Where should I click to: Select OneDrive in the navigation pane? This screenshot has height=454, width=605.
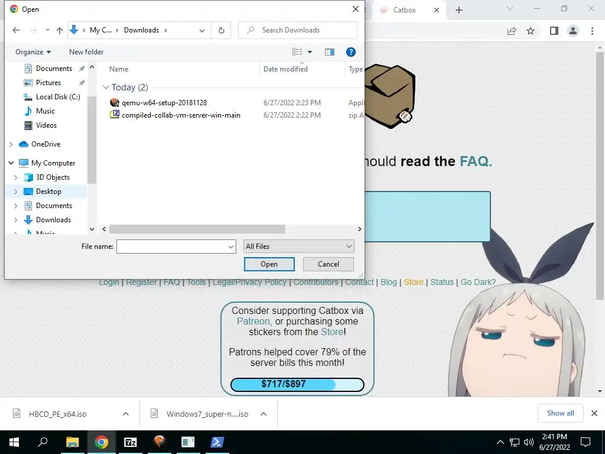pyautogui.click(x=45, y=144)
